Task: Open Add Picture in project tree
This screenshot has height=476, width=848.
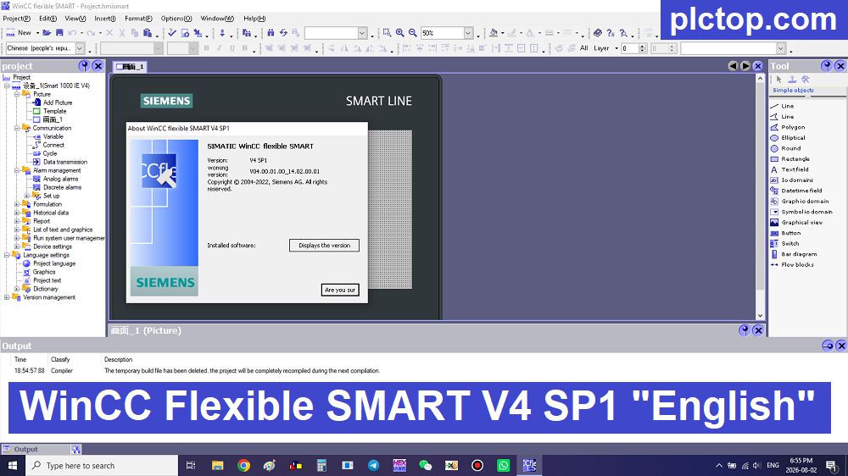Action: pyautogui.click(x=58, y=102)
